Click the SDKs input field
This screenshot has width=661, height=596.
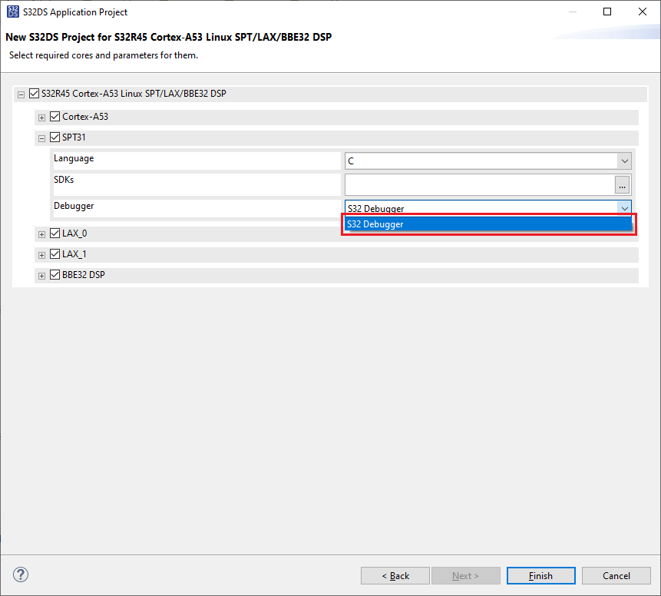479,185
